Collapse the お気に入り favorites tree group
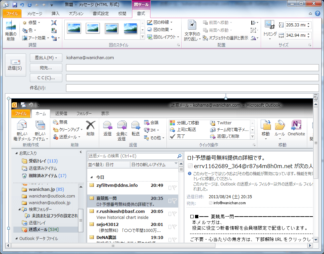324x254 pixels. pyautogui.click(x=16, y=153)
